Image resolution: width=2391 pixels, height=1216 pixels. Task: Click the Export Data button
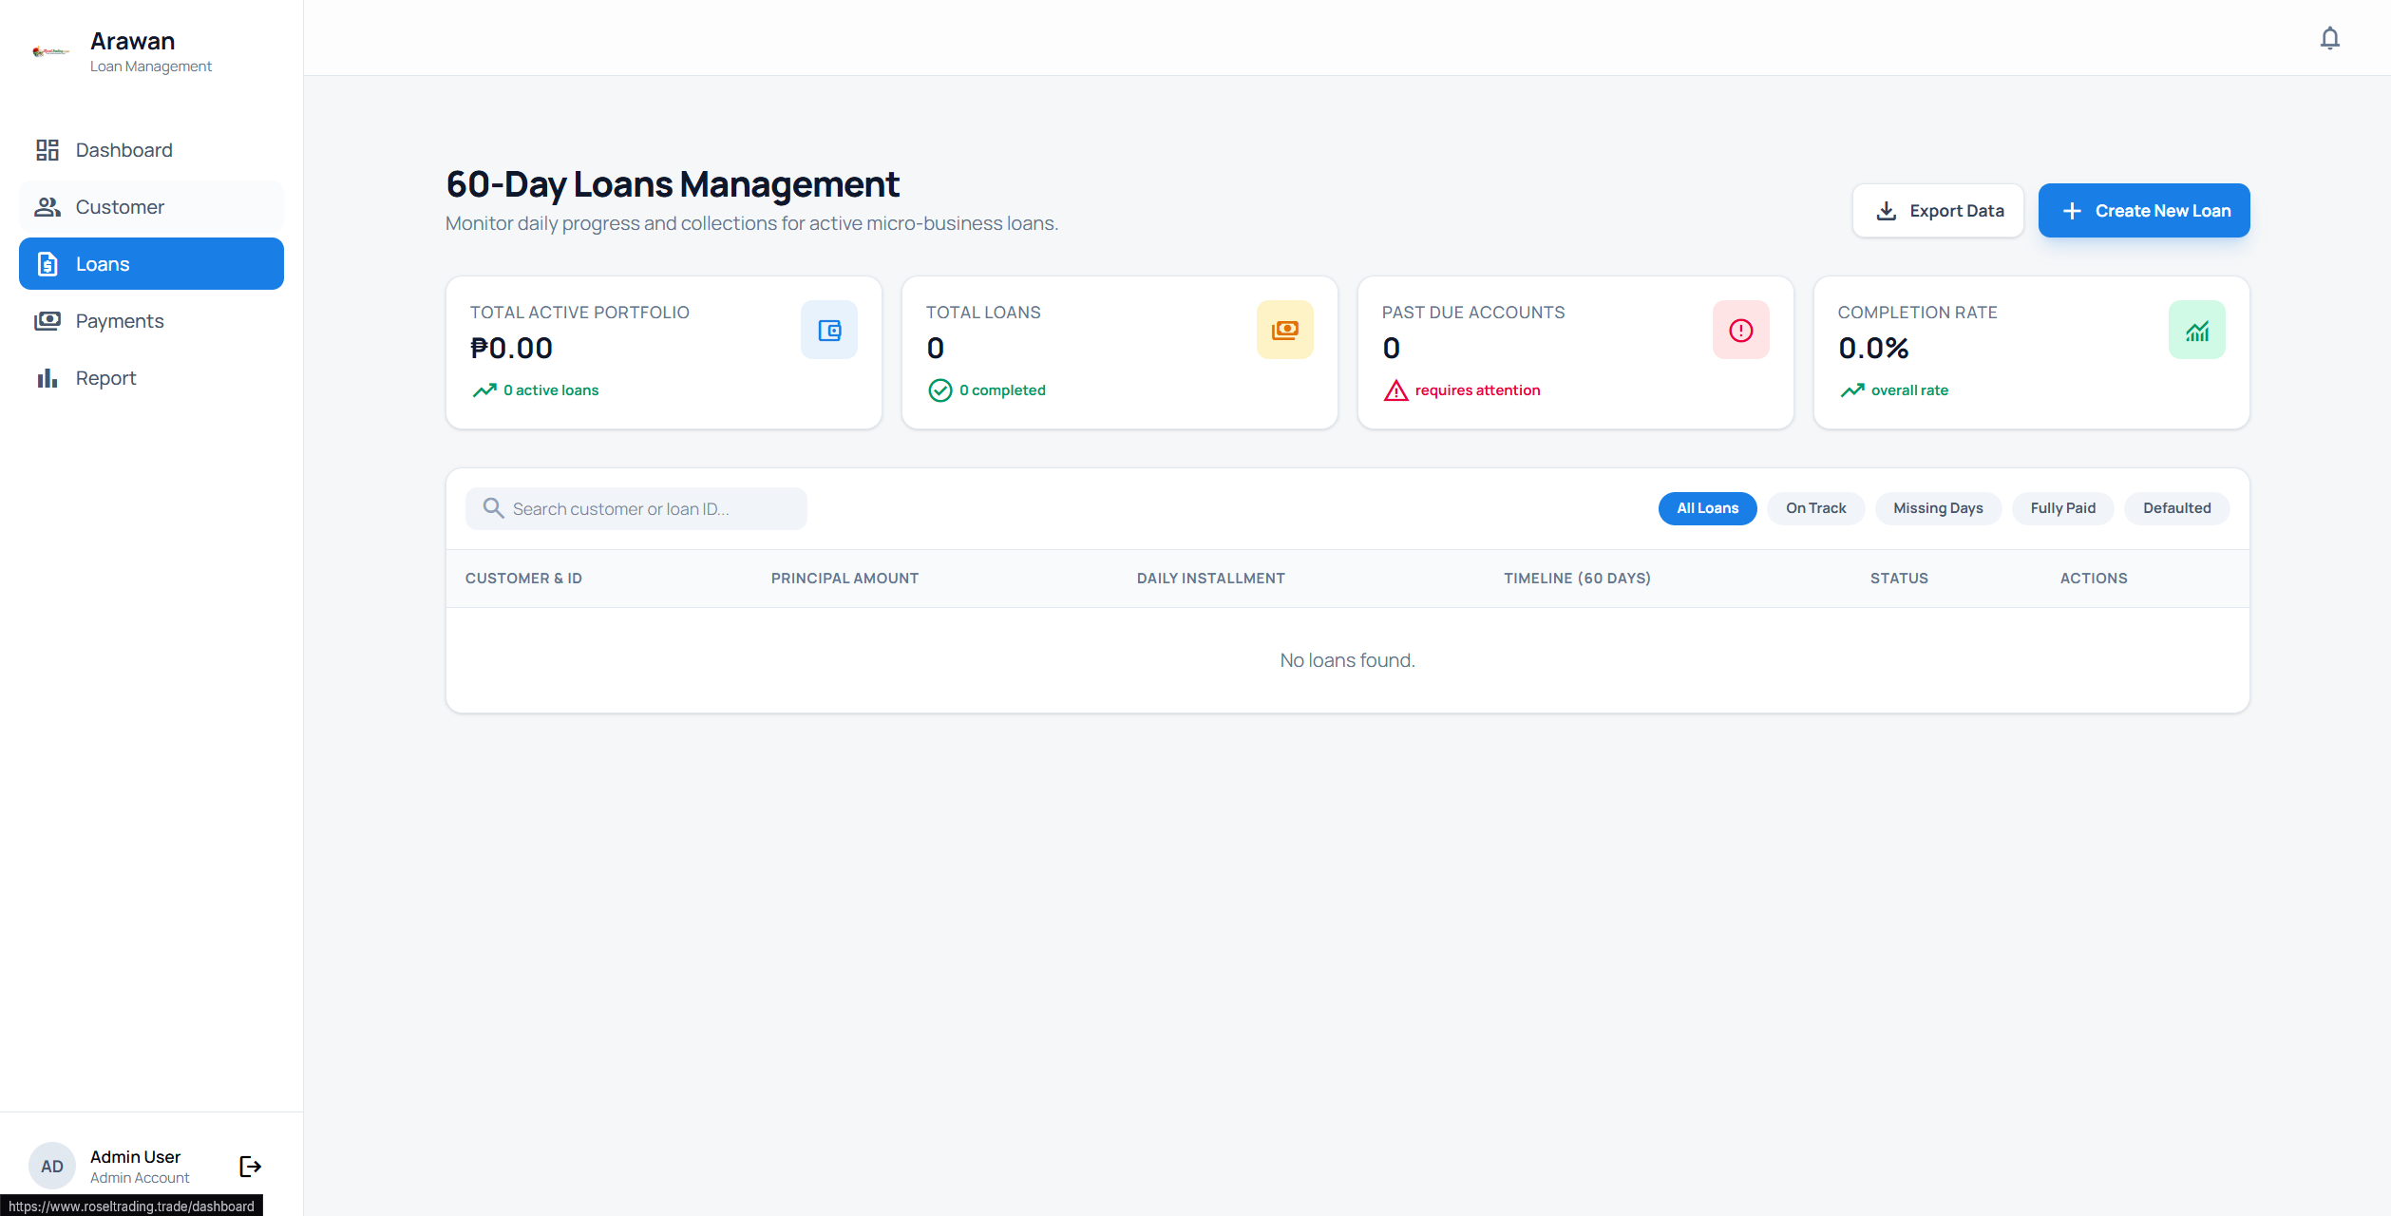click(1938, 211)
